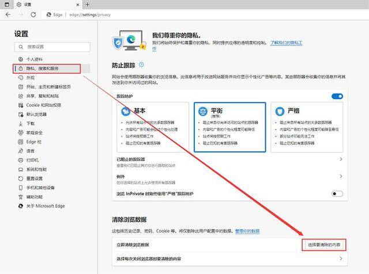Click the Edge 栏 icon

point(21,142)
